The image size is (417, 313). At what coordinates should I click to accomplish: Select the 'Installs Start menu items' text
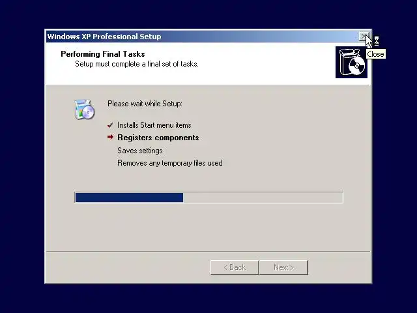click(x=154, y=125)
